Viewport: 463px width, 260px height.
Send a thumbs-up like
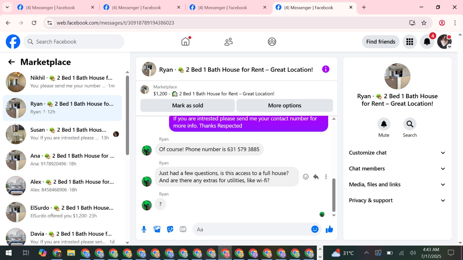(x=329, y=229)
